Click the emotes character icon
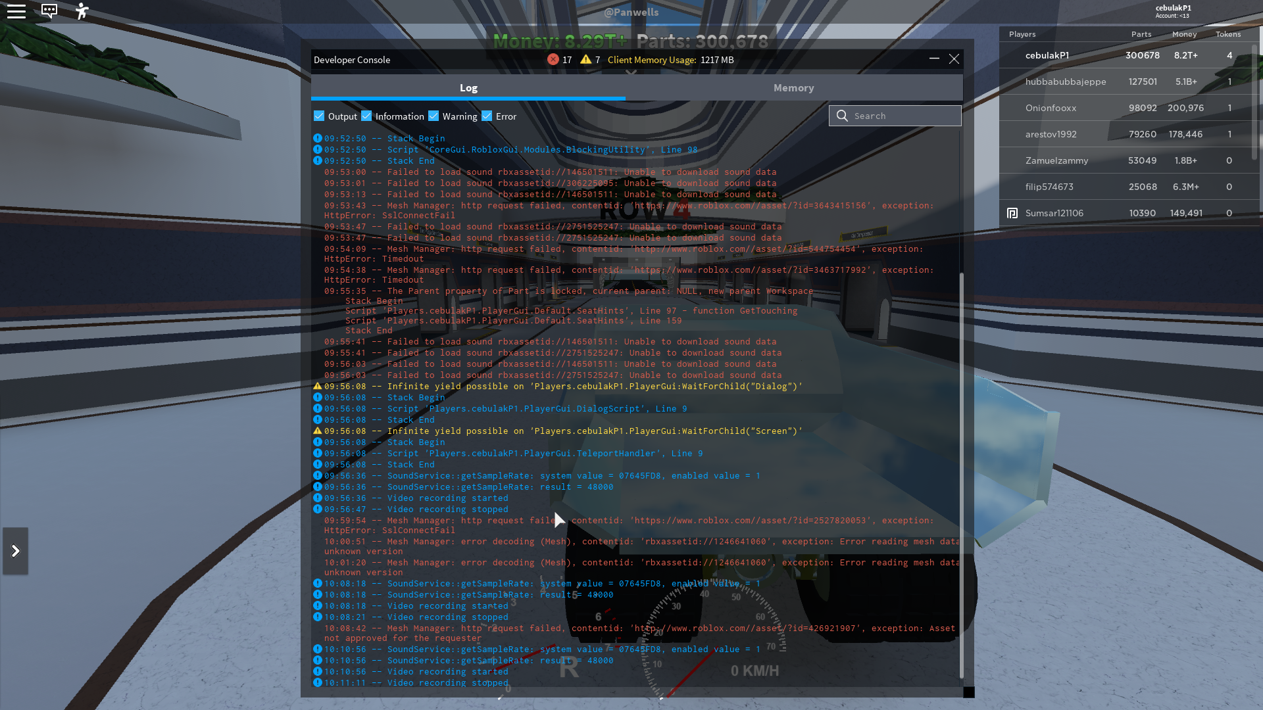Viewport: 1263px width, 710px height. (x=82, y=11)
